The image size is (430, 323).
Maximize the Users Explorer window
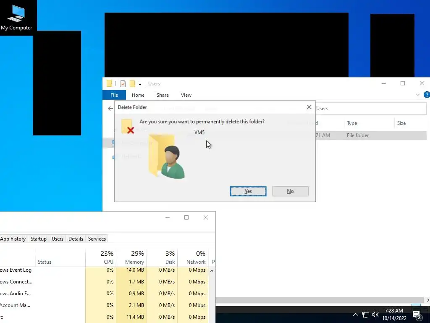(403, 84)
